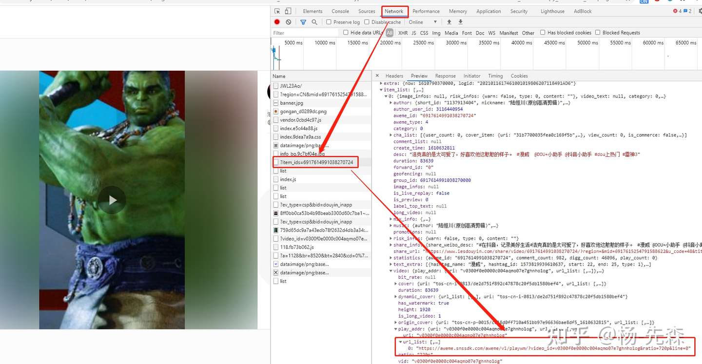Open the Performance tab
Screen dimensions: 702x364
click(426, 11)
